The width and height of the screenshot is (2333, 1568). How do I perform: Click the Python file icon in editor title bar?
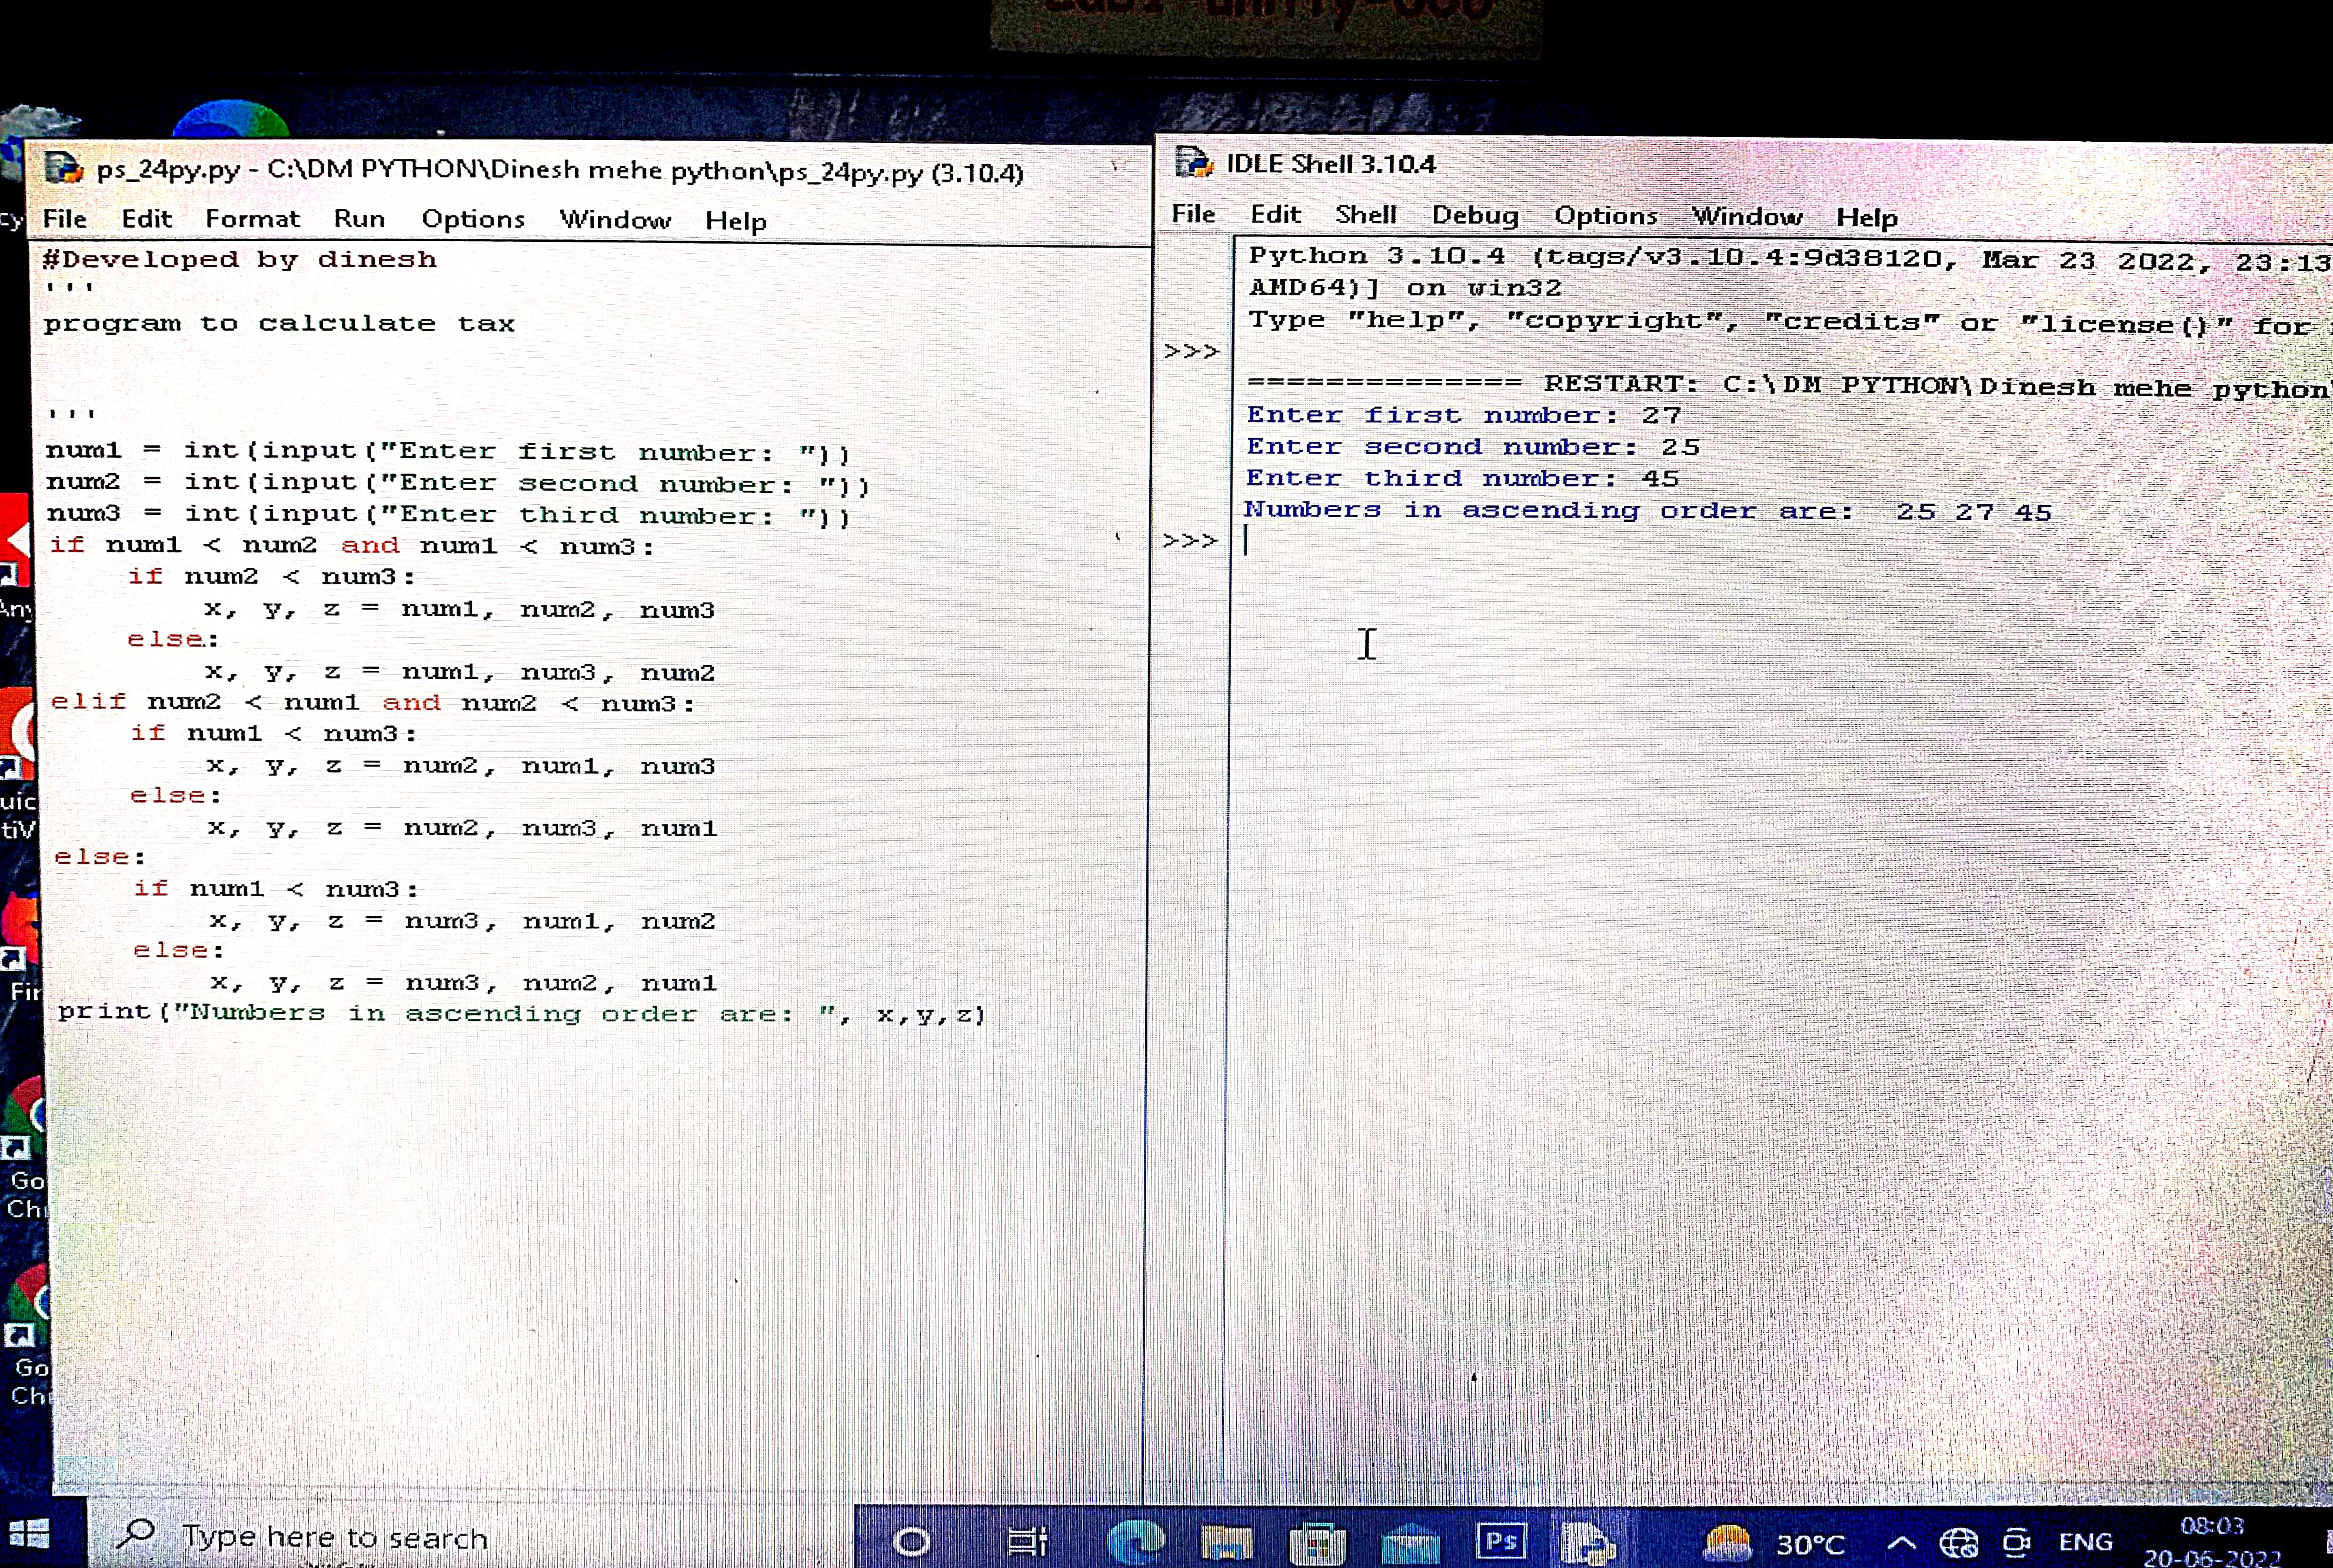[64, 168]
